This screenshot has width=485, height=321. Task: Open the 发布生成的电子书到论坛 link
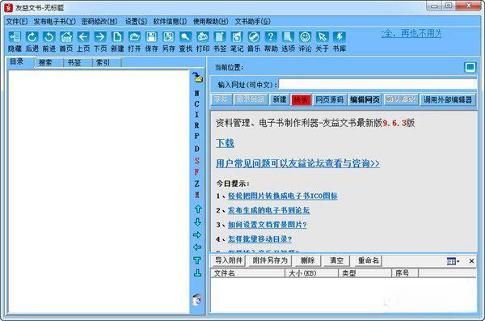coord(268,210)
